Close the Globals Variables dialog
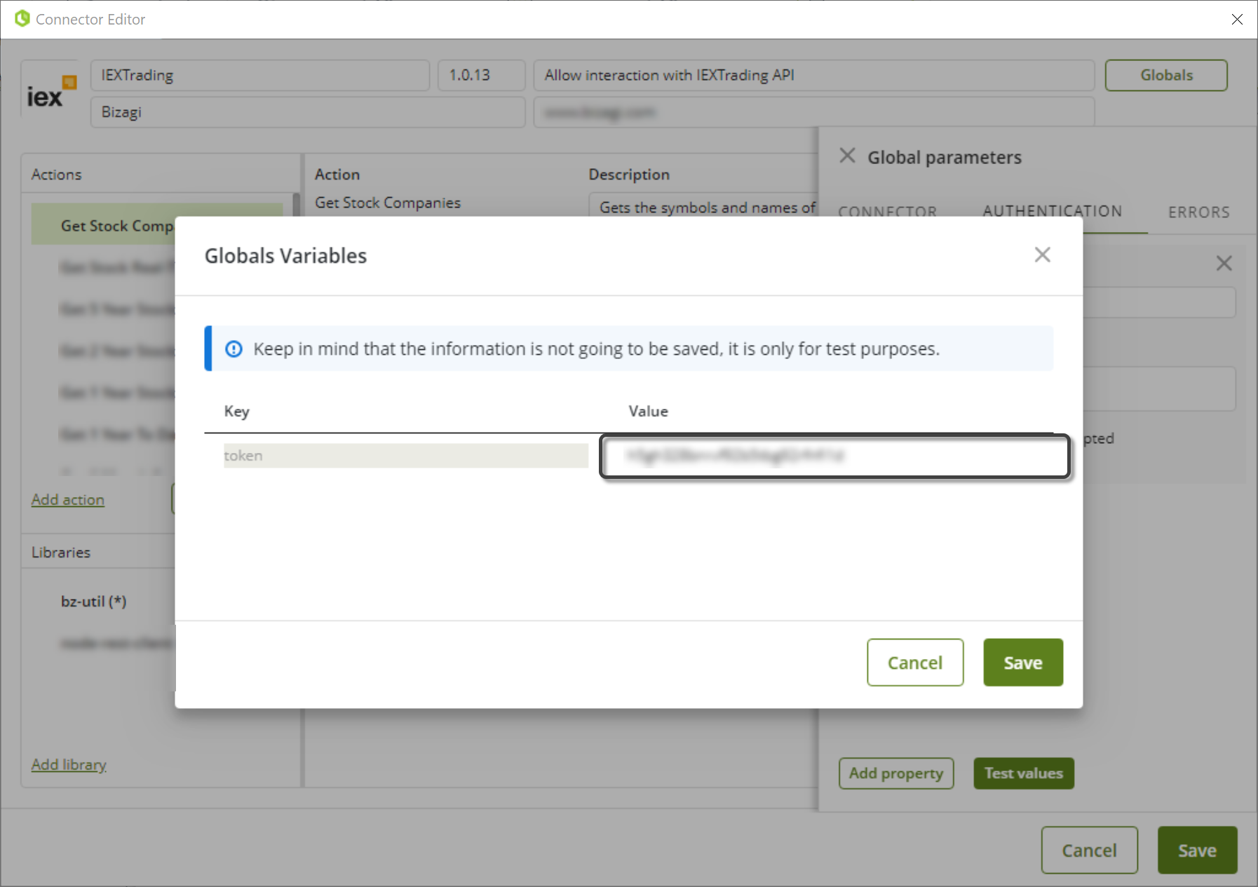 click(x=1042, y=255)
